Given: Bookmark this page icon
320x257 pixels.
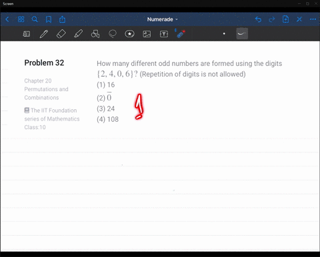Looking at the screenshot, I should (49, 19).
